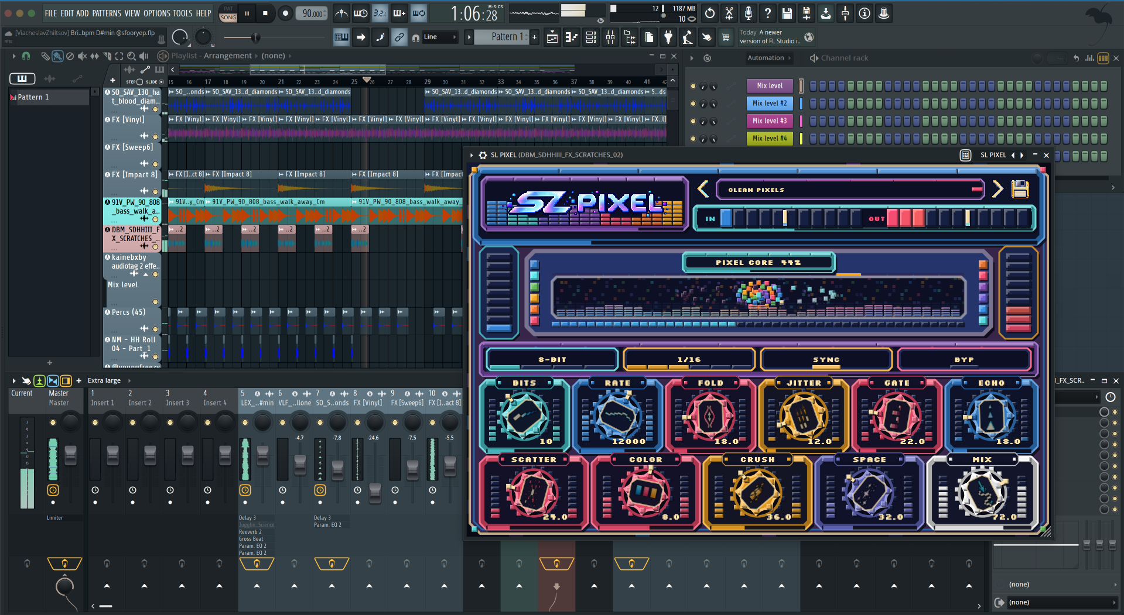Select the Mute tool in playlist toolbar
Image resolution: width=1124 pixels, height=615 pixels.
82,56
